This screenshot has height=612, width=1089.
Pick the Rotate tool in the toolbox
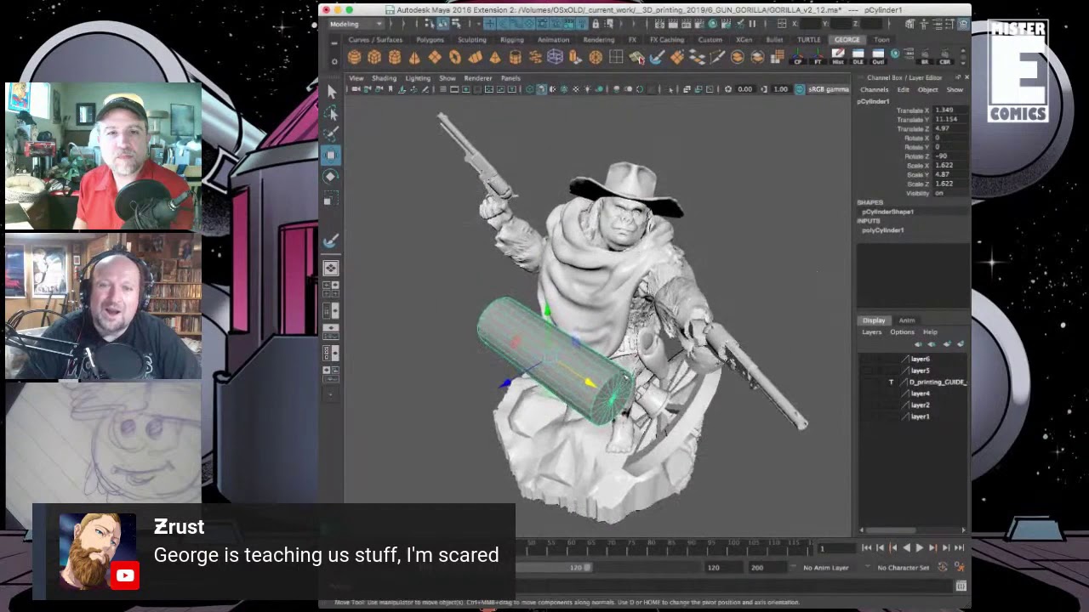pyautogui.click(x=331, y=176)
